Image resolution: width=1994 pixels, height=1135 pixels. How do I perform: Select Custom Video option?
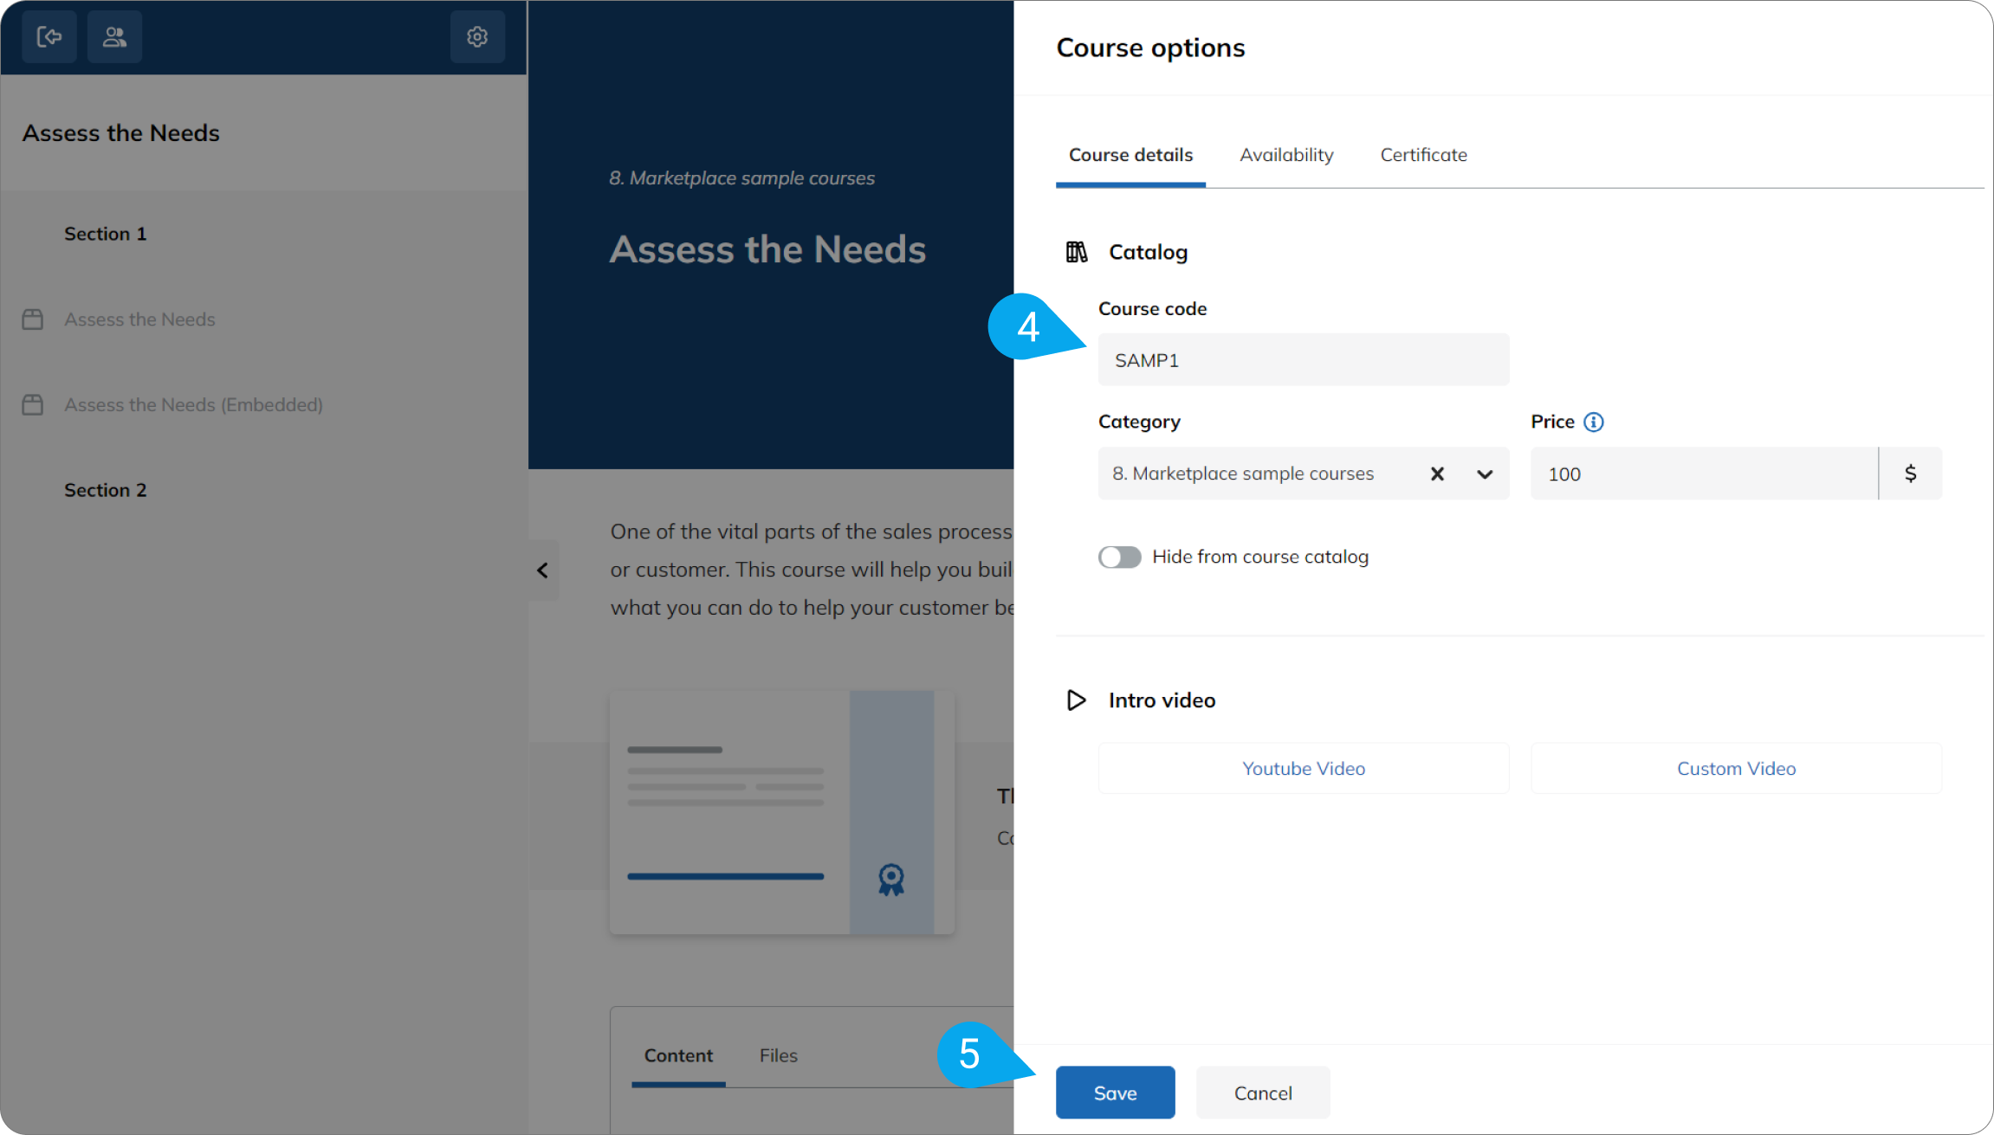click(x=1735, y=768)
